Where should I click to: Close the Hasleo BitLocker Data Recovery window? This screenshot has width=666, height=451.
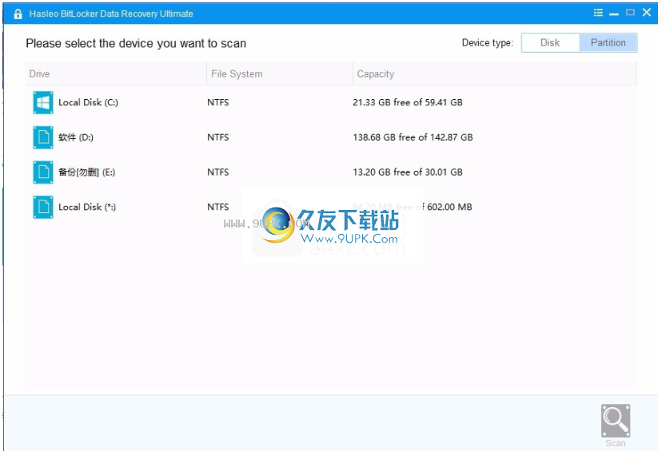[647, 12]
